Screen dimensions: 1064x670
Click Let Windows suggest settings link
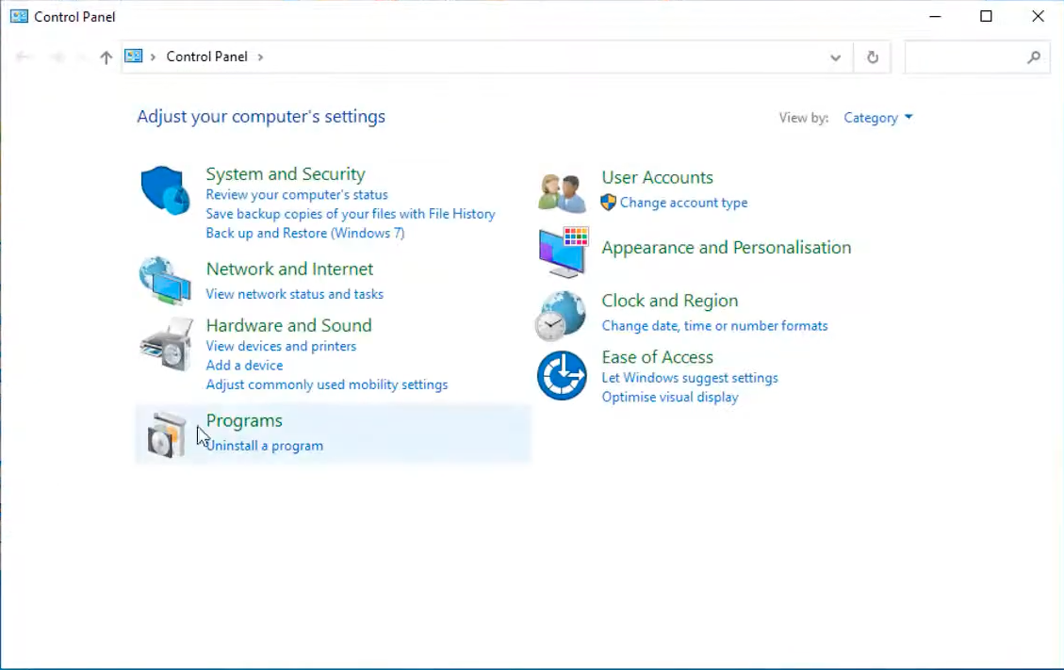[689, 378]
